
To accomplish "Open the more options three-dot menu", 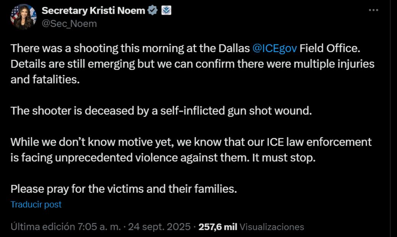I will [x=373, y=10].
